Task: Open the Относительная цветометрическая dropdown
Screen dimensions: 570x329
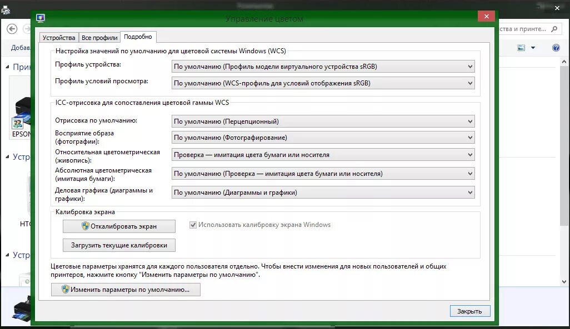Action: pyautogui.click(x=323, y=155)
